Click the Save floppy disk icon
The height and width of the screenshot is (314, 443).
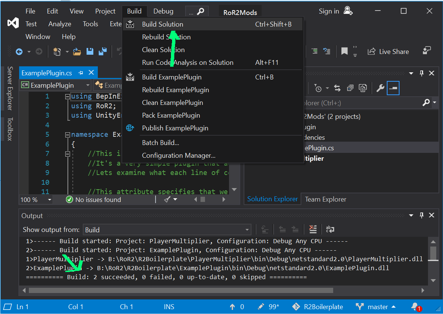tap(90, 51)
